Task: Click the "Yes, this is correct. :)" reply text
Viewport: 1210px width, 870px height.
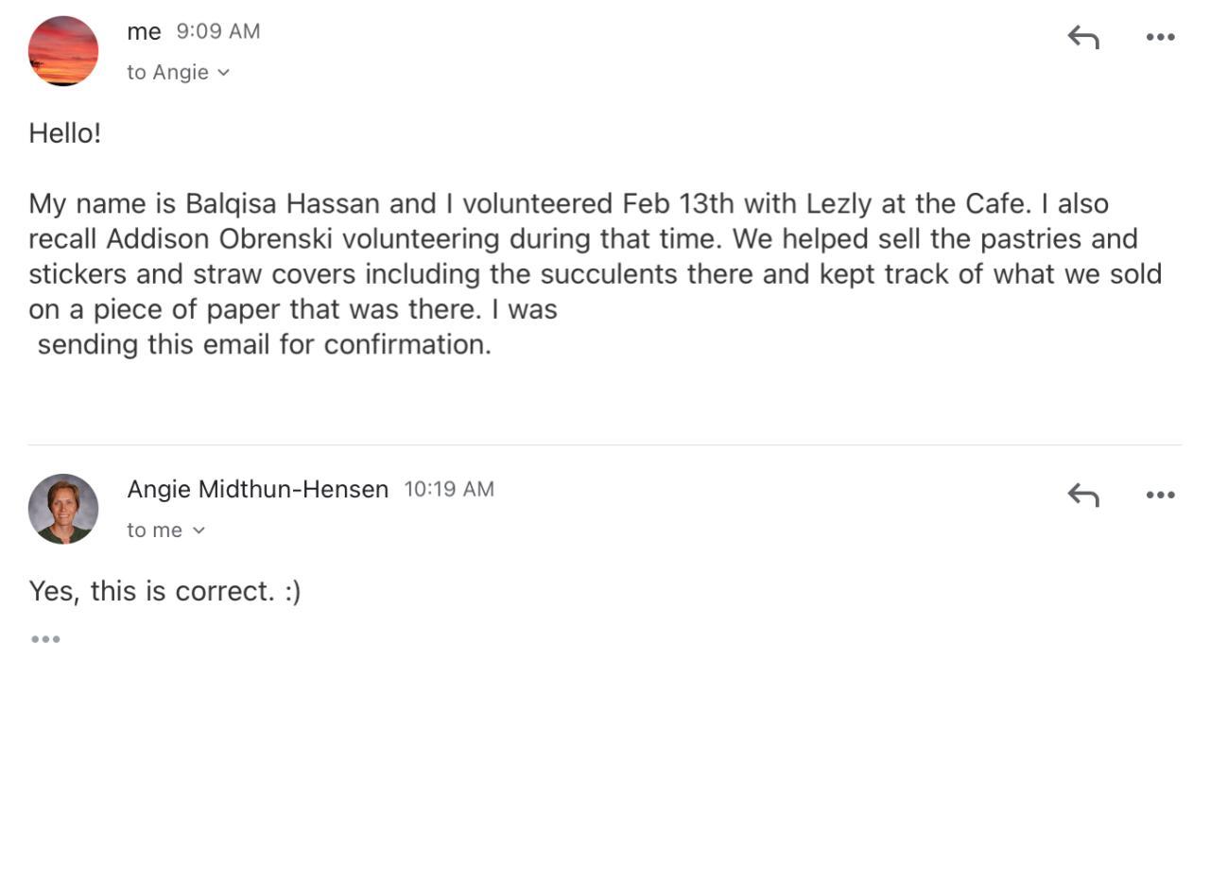Action: tap(164, 591)
